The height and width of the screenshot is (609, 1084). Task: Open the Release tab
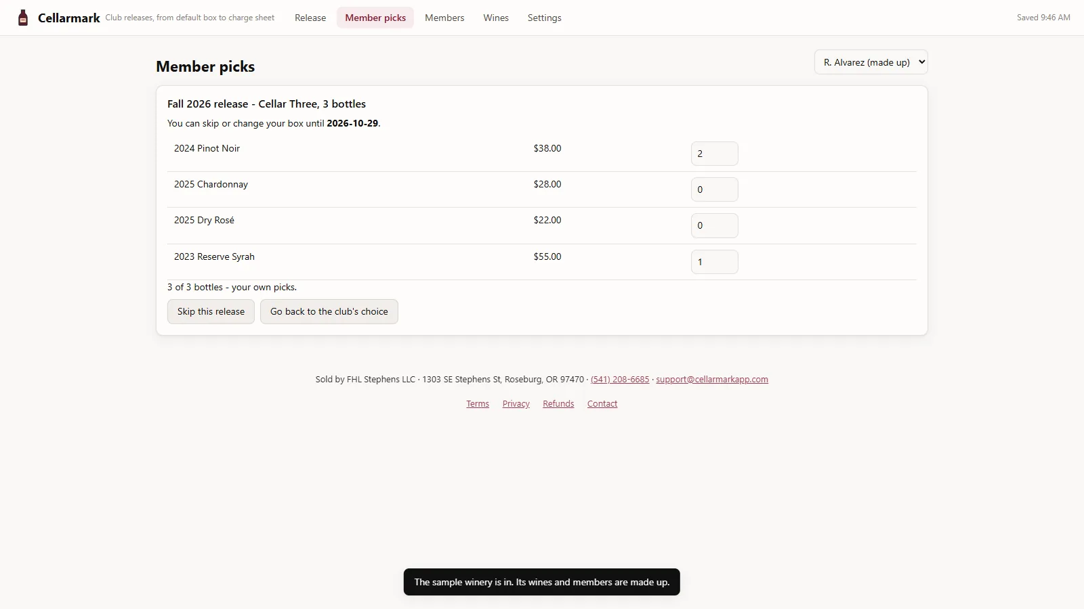pos(310,18)
